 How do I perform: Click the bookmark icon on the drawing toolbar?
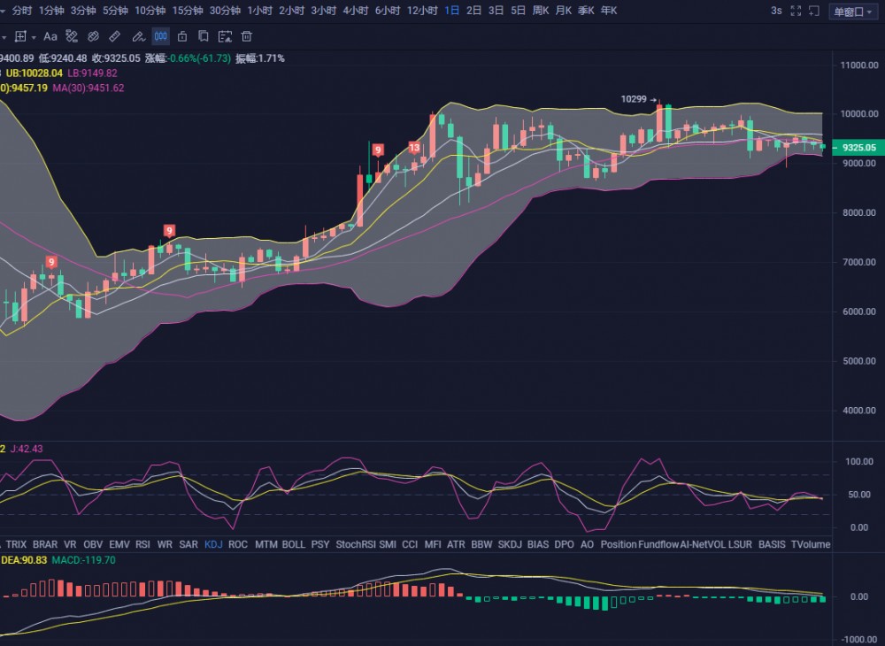[x=203, y=36]
